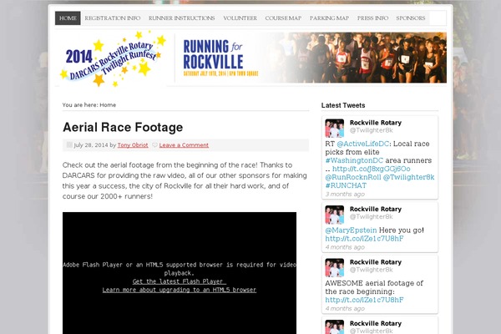The image size is (501, 334).
Task: Open the Course Map page
Action: (283, 18)
